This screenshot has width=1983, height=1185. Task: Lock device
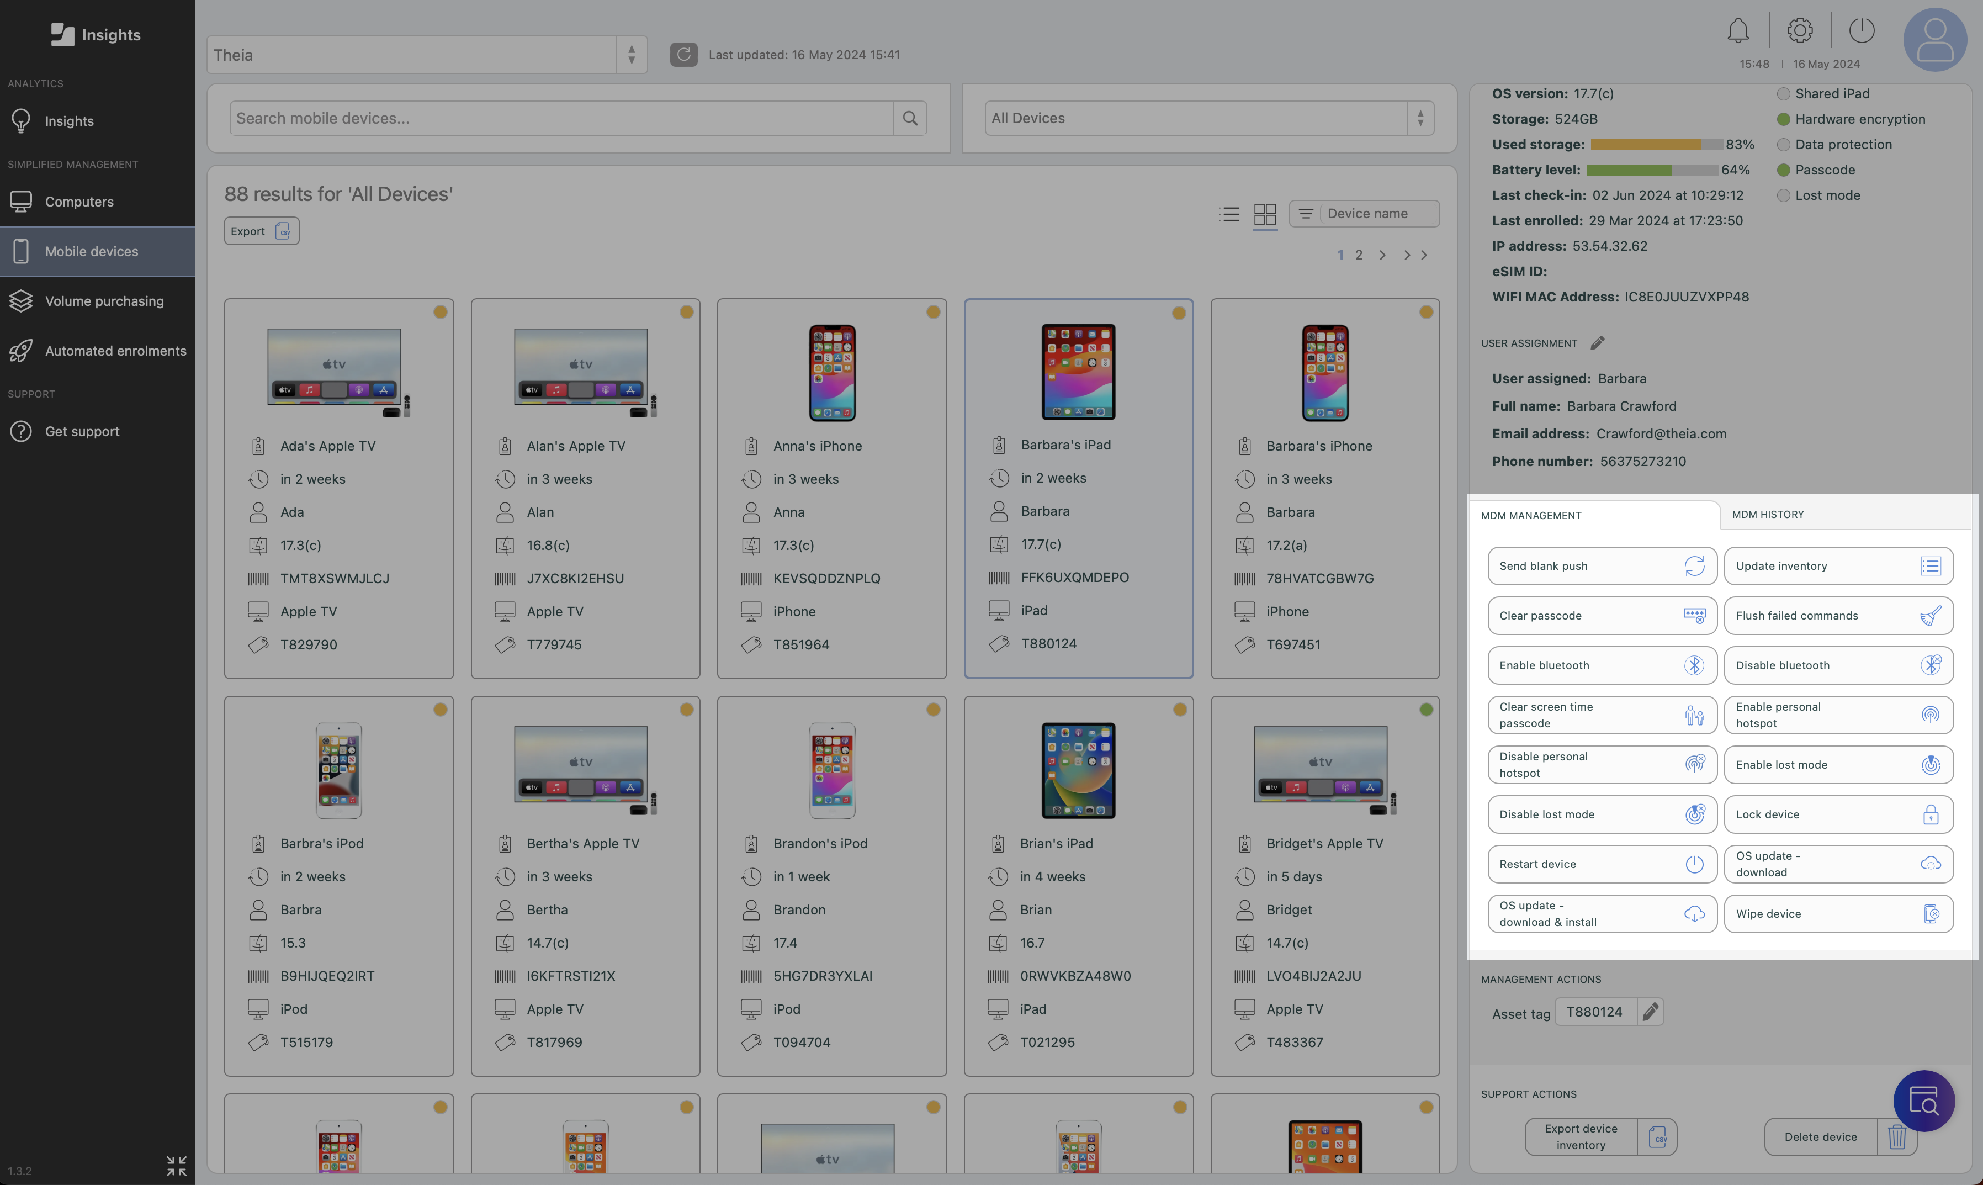tap(1838, 814)
